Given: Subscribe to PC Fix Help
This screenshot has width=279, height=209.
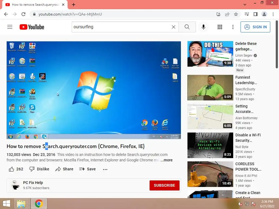Looking at the screenshot, I should click(x=164, y=185).
